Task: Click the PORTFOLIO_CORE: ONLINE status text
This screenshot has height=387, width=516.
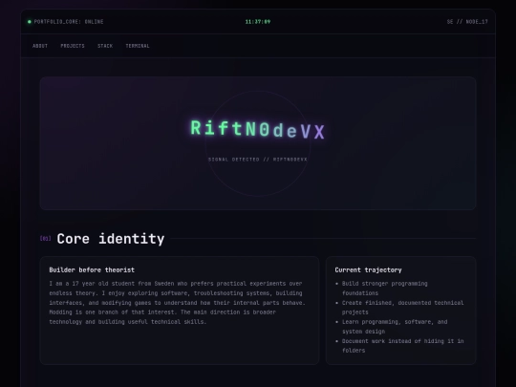Action: pyautogui.click(x=69, y=22)
